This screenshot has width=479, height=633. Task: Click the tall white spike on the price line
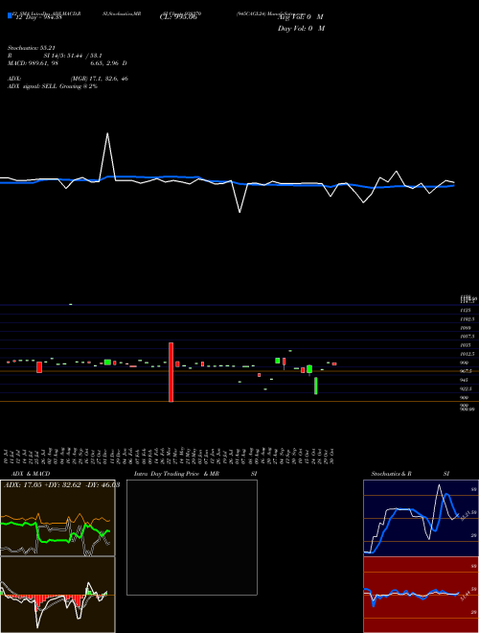[107, 155]
